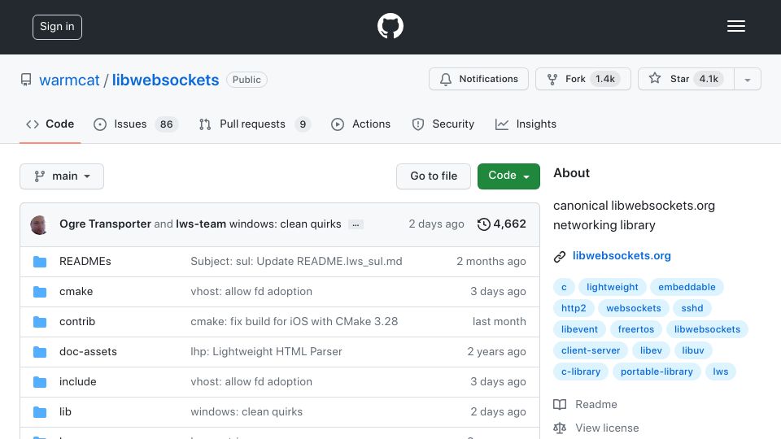This screenshot has height=439, width=781.
Task: Open the hamburger navigation menu
Action: [735, 26]
